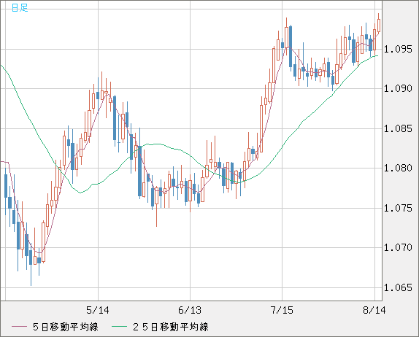Select the 1.085 price axis label
The height and width of the screenshot is (337, 419).
pyautogui.click(x=398, y=128)
